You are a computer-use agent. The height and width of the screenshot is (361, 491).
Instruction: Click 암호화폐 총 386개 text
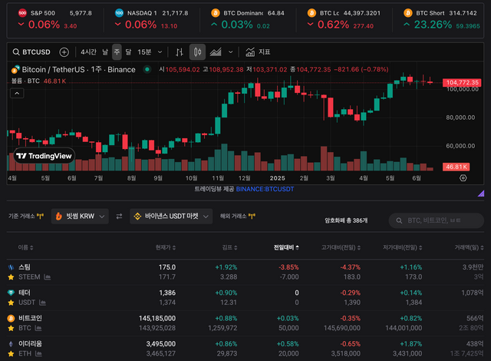click(x=346, y=220)
